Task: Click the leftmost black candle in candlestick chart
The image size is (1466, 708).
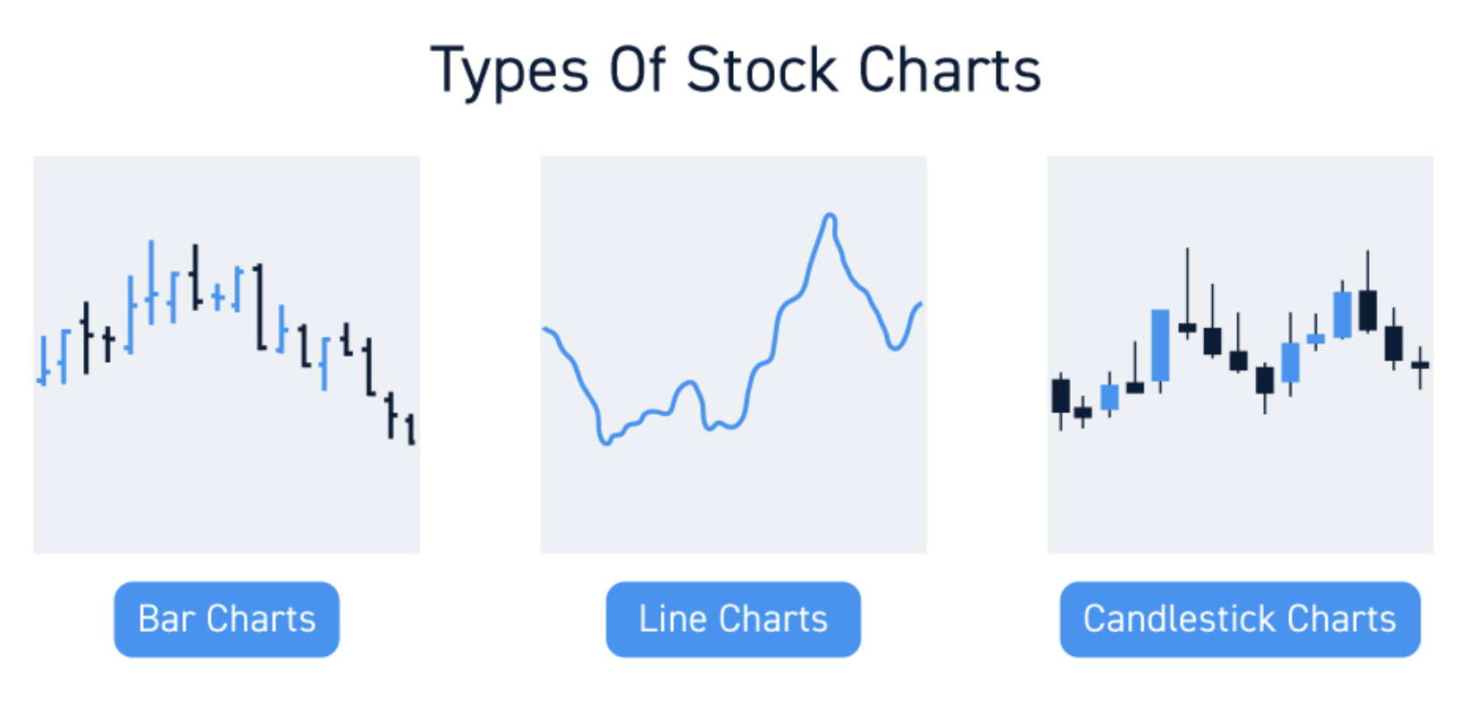Action: pyautogui.click(x=1061, y=395)
